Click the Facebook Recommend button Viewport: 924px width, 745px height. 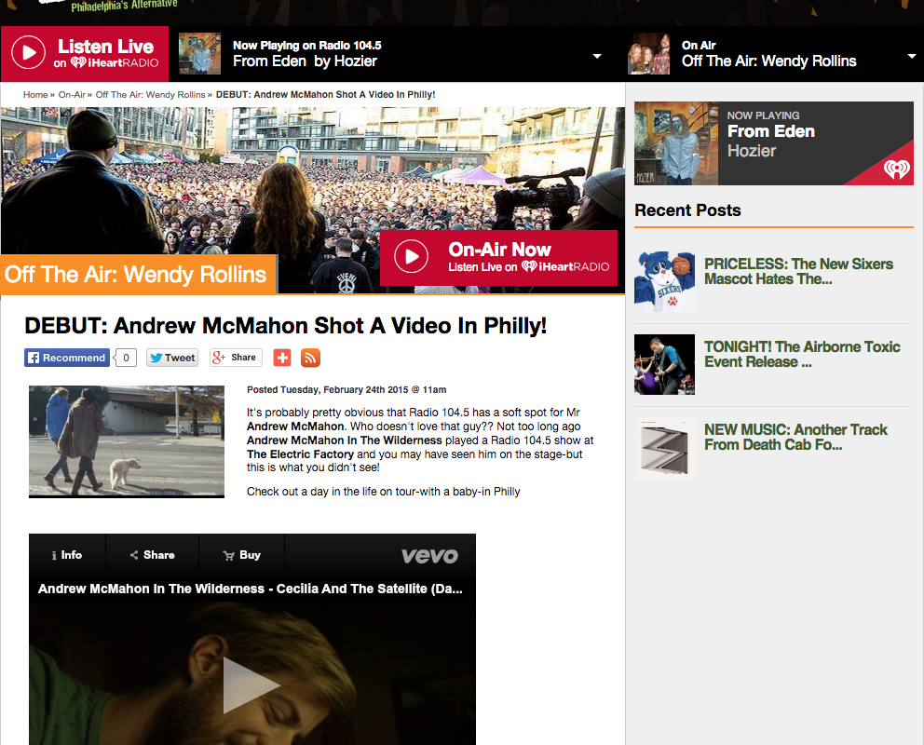click(x=67, y=358)
